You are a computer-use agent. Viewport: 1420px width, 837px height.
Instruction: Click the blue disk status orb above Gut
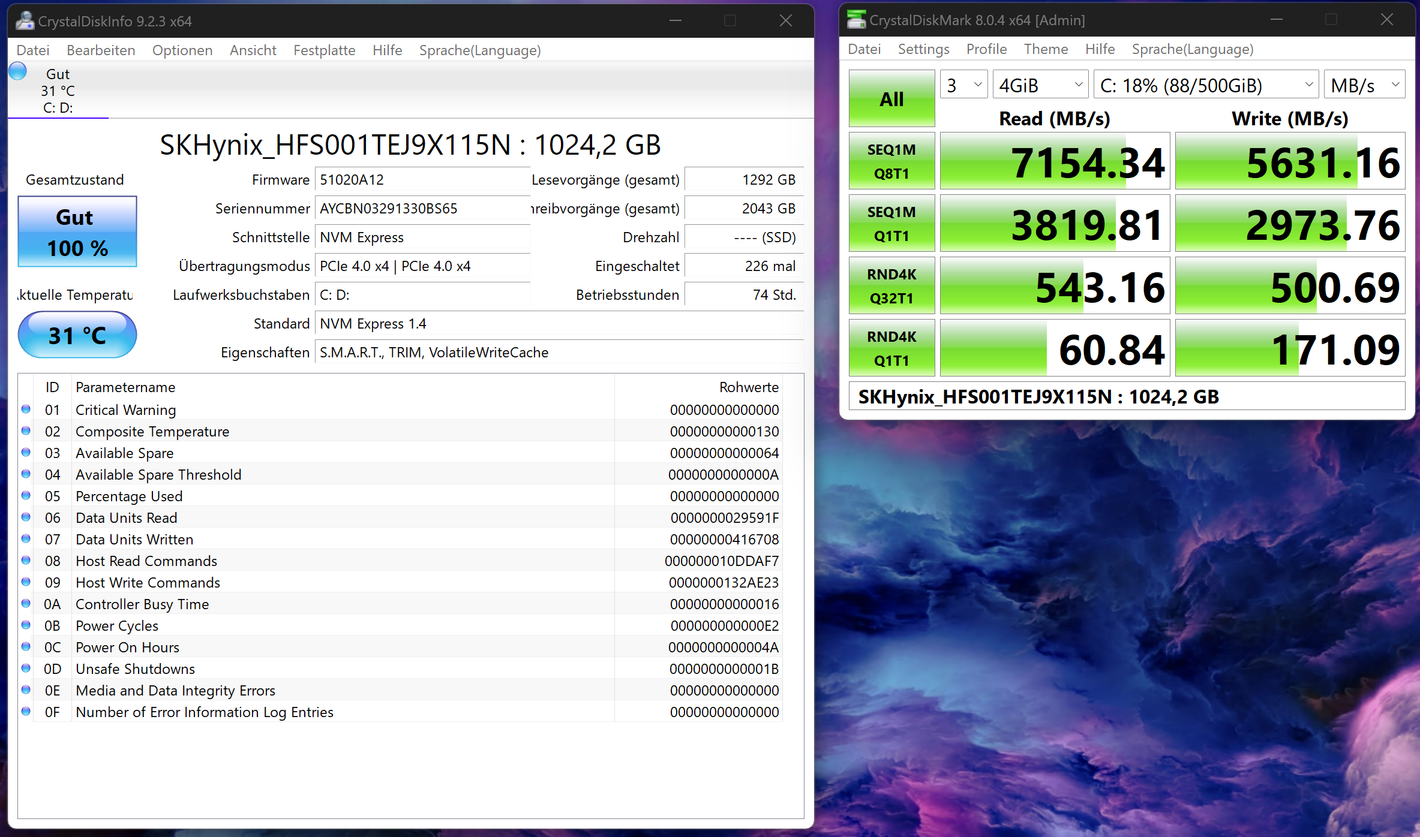tap(18, 71)
